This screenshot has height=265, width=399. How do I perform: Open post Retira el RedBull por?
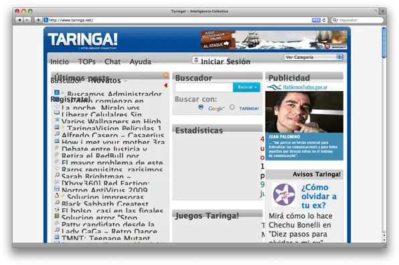100,156
